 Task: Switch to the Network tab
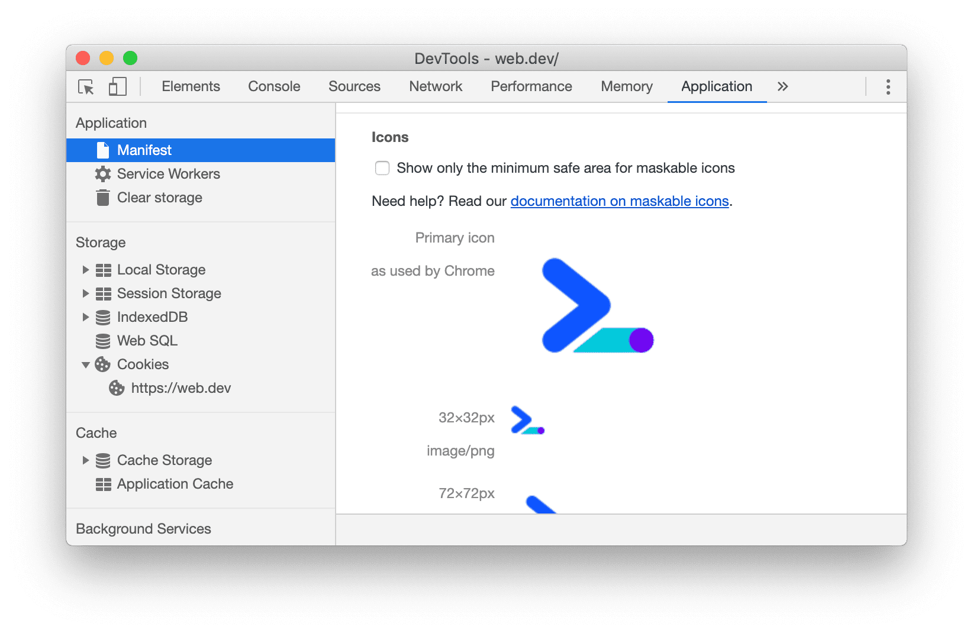click(435, 86)
